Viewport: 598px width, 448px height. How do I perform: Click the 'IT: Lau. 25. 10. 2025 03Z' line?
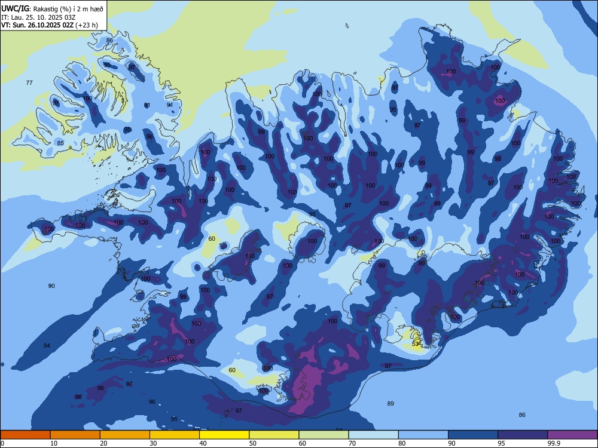click(38, 17)
